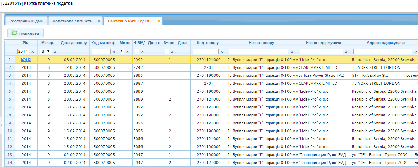Close the Податкова звітність tab
This screenshot has height=167, width=418.
coord(99,21)
